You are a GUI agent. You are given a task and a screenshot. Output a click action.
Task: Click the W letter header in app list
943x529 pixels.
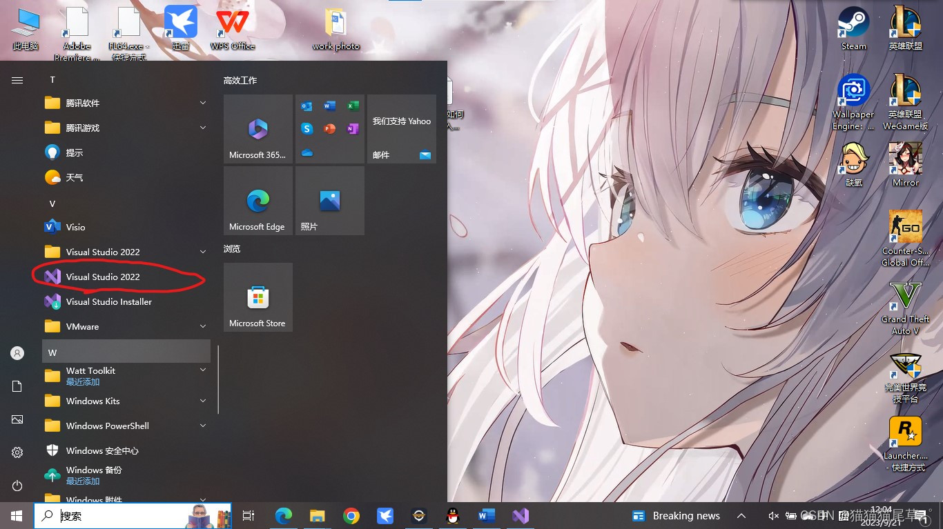pos(126,352)
